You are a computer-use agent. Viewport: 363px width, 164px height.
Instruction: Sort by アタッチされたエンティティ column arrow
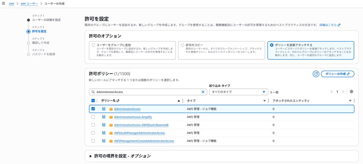(350, 101)
